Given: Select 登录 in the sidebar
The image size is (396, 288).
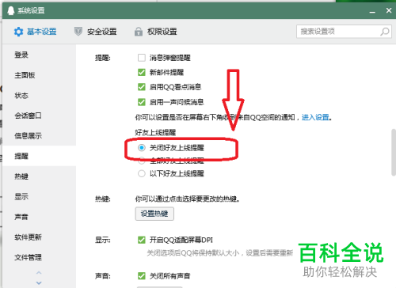Looking at the screenshot, I should click(39, 55).
